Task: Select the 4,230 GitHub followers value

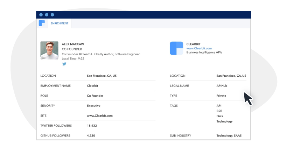Action: [91, 135]
